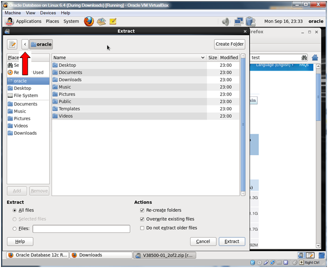Enable Do not extract older files
This screenshot has height=268, width=328.
point(142,228)
